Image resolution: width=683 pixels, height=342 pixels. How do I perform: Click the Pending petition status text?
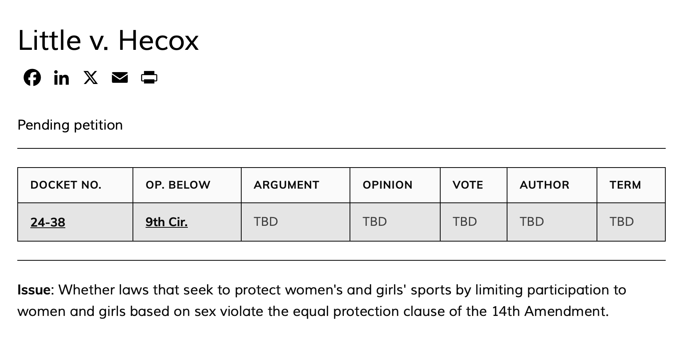pos(70,125)
